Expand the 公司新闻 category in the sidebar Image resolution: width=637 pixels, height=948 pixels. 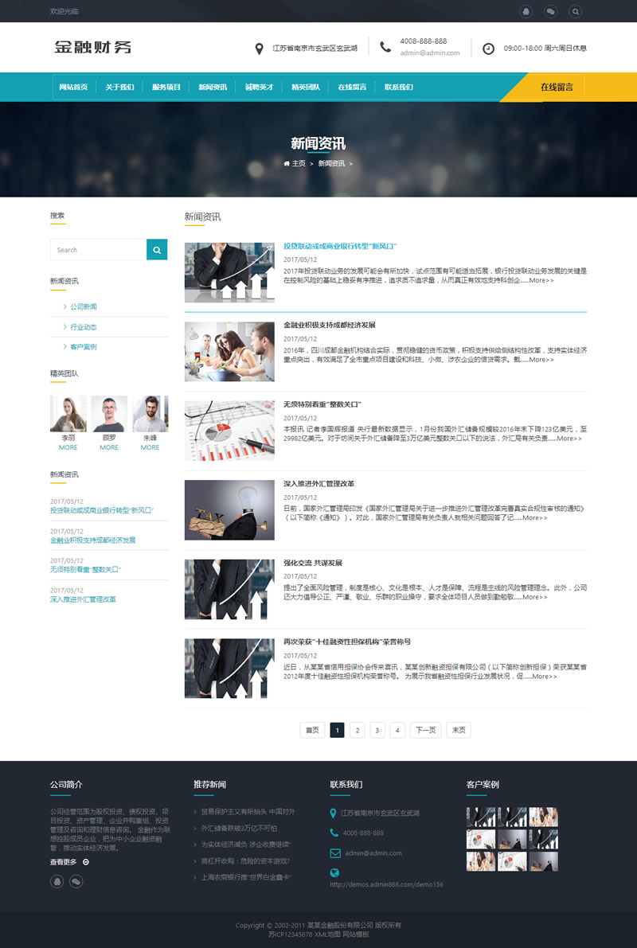click(x=84, y=306)
